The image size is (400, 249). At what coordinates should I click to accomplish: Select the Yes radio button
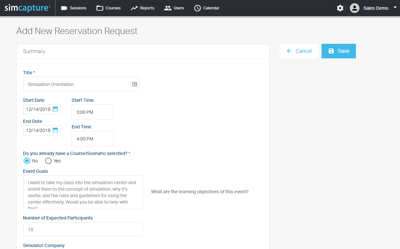tap(48, 161)
